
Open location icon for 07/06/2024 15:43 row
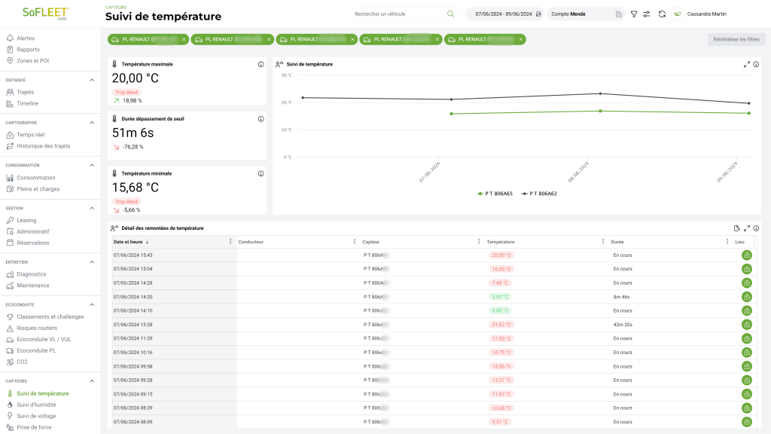[x=747, y=255]
